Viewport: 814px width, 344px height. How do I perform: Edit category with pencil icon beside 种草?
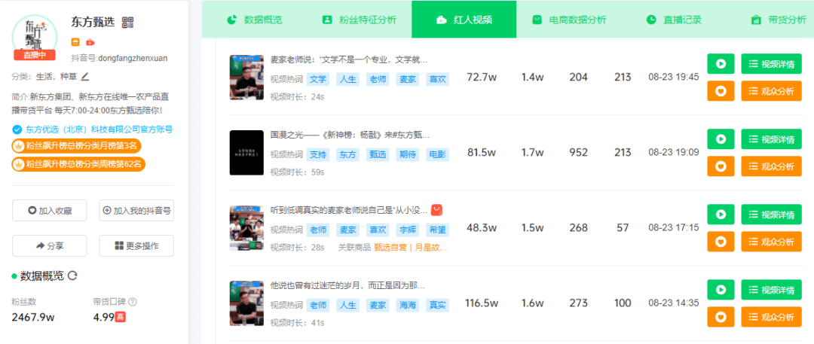point(85,77)
